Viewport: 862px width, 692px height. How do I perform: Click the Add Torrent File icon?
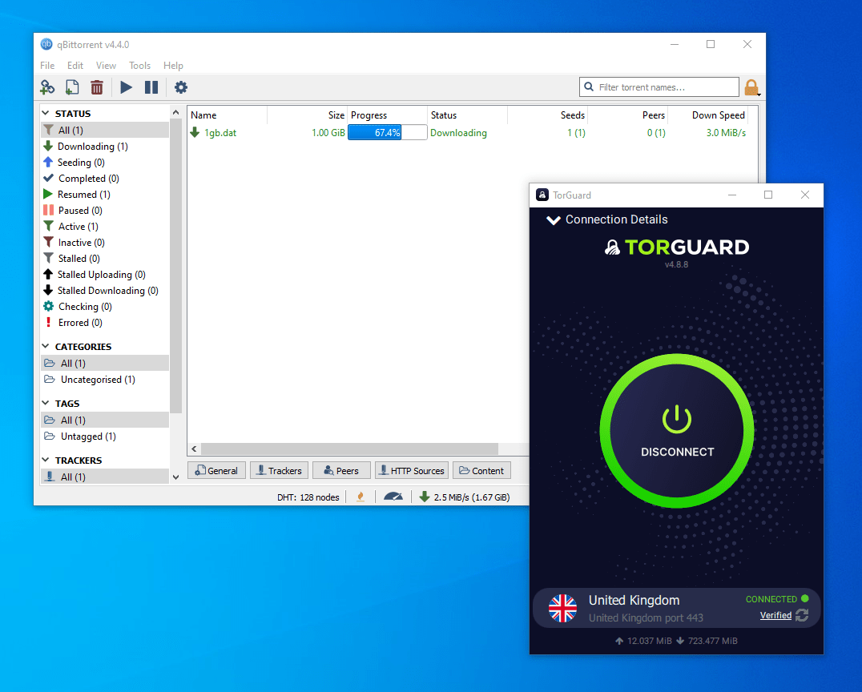71,86
